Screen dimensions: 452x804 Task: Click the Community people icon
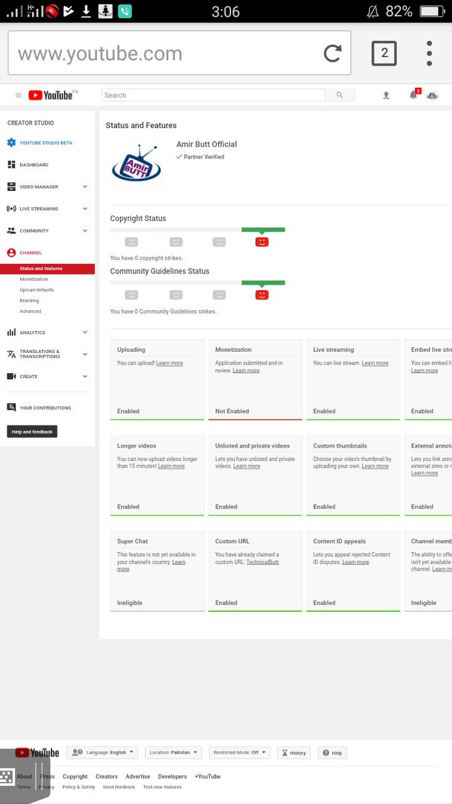(x=11, y=230)
